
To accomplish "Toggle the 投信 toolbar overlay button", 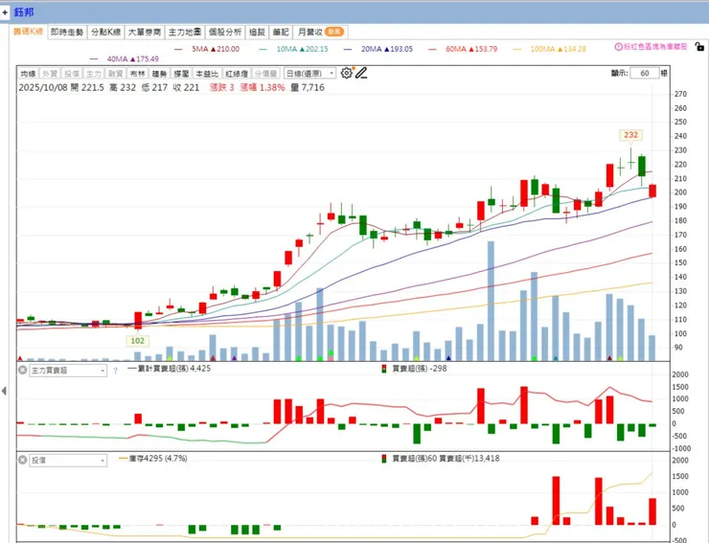I will point(72,73).
